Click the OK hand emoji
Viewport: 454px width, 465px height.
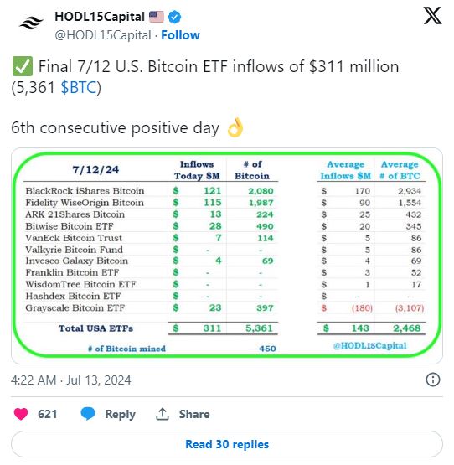click(x=235, y=127)
